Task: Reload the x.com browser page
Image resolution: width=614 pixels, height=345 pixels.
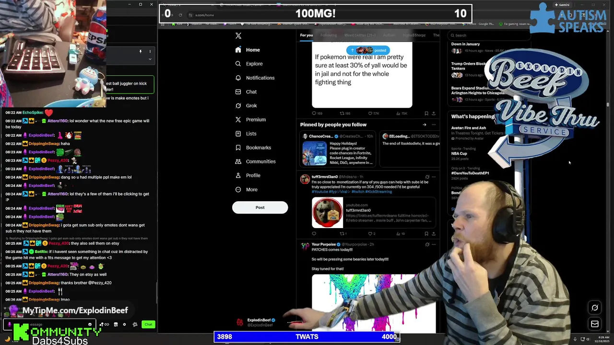Action: (180, 15)
